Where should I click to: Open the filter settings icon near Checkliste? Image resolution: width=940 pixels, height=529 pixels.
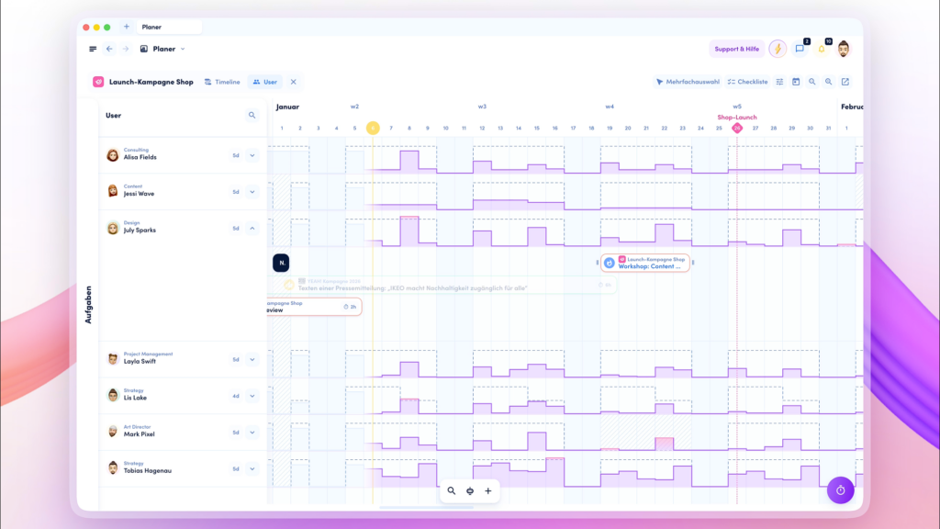click(779, 82)
